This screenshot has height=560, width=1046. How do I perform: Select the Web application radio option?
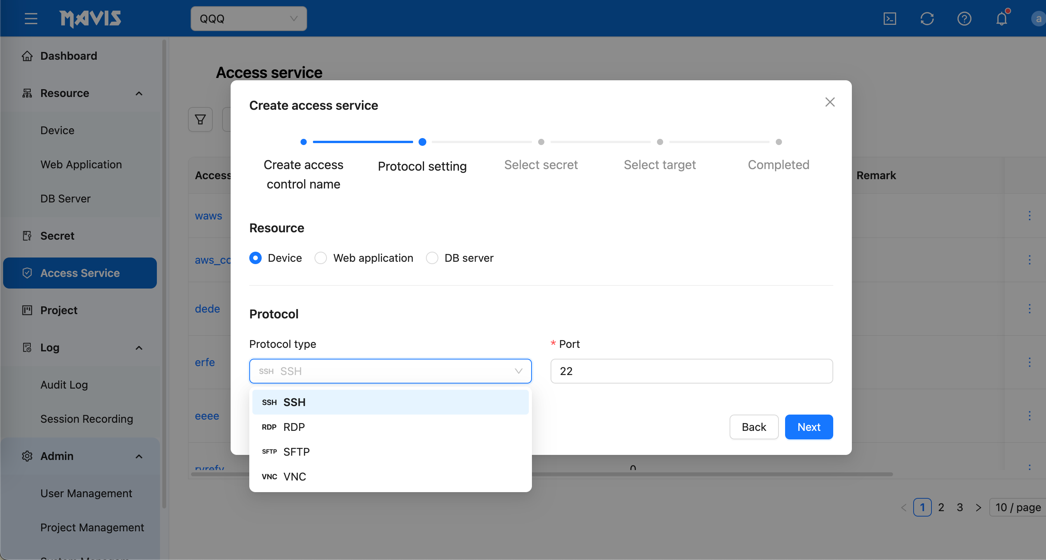pyautogui.click(x=320, y=258)
